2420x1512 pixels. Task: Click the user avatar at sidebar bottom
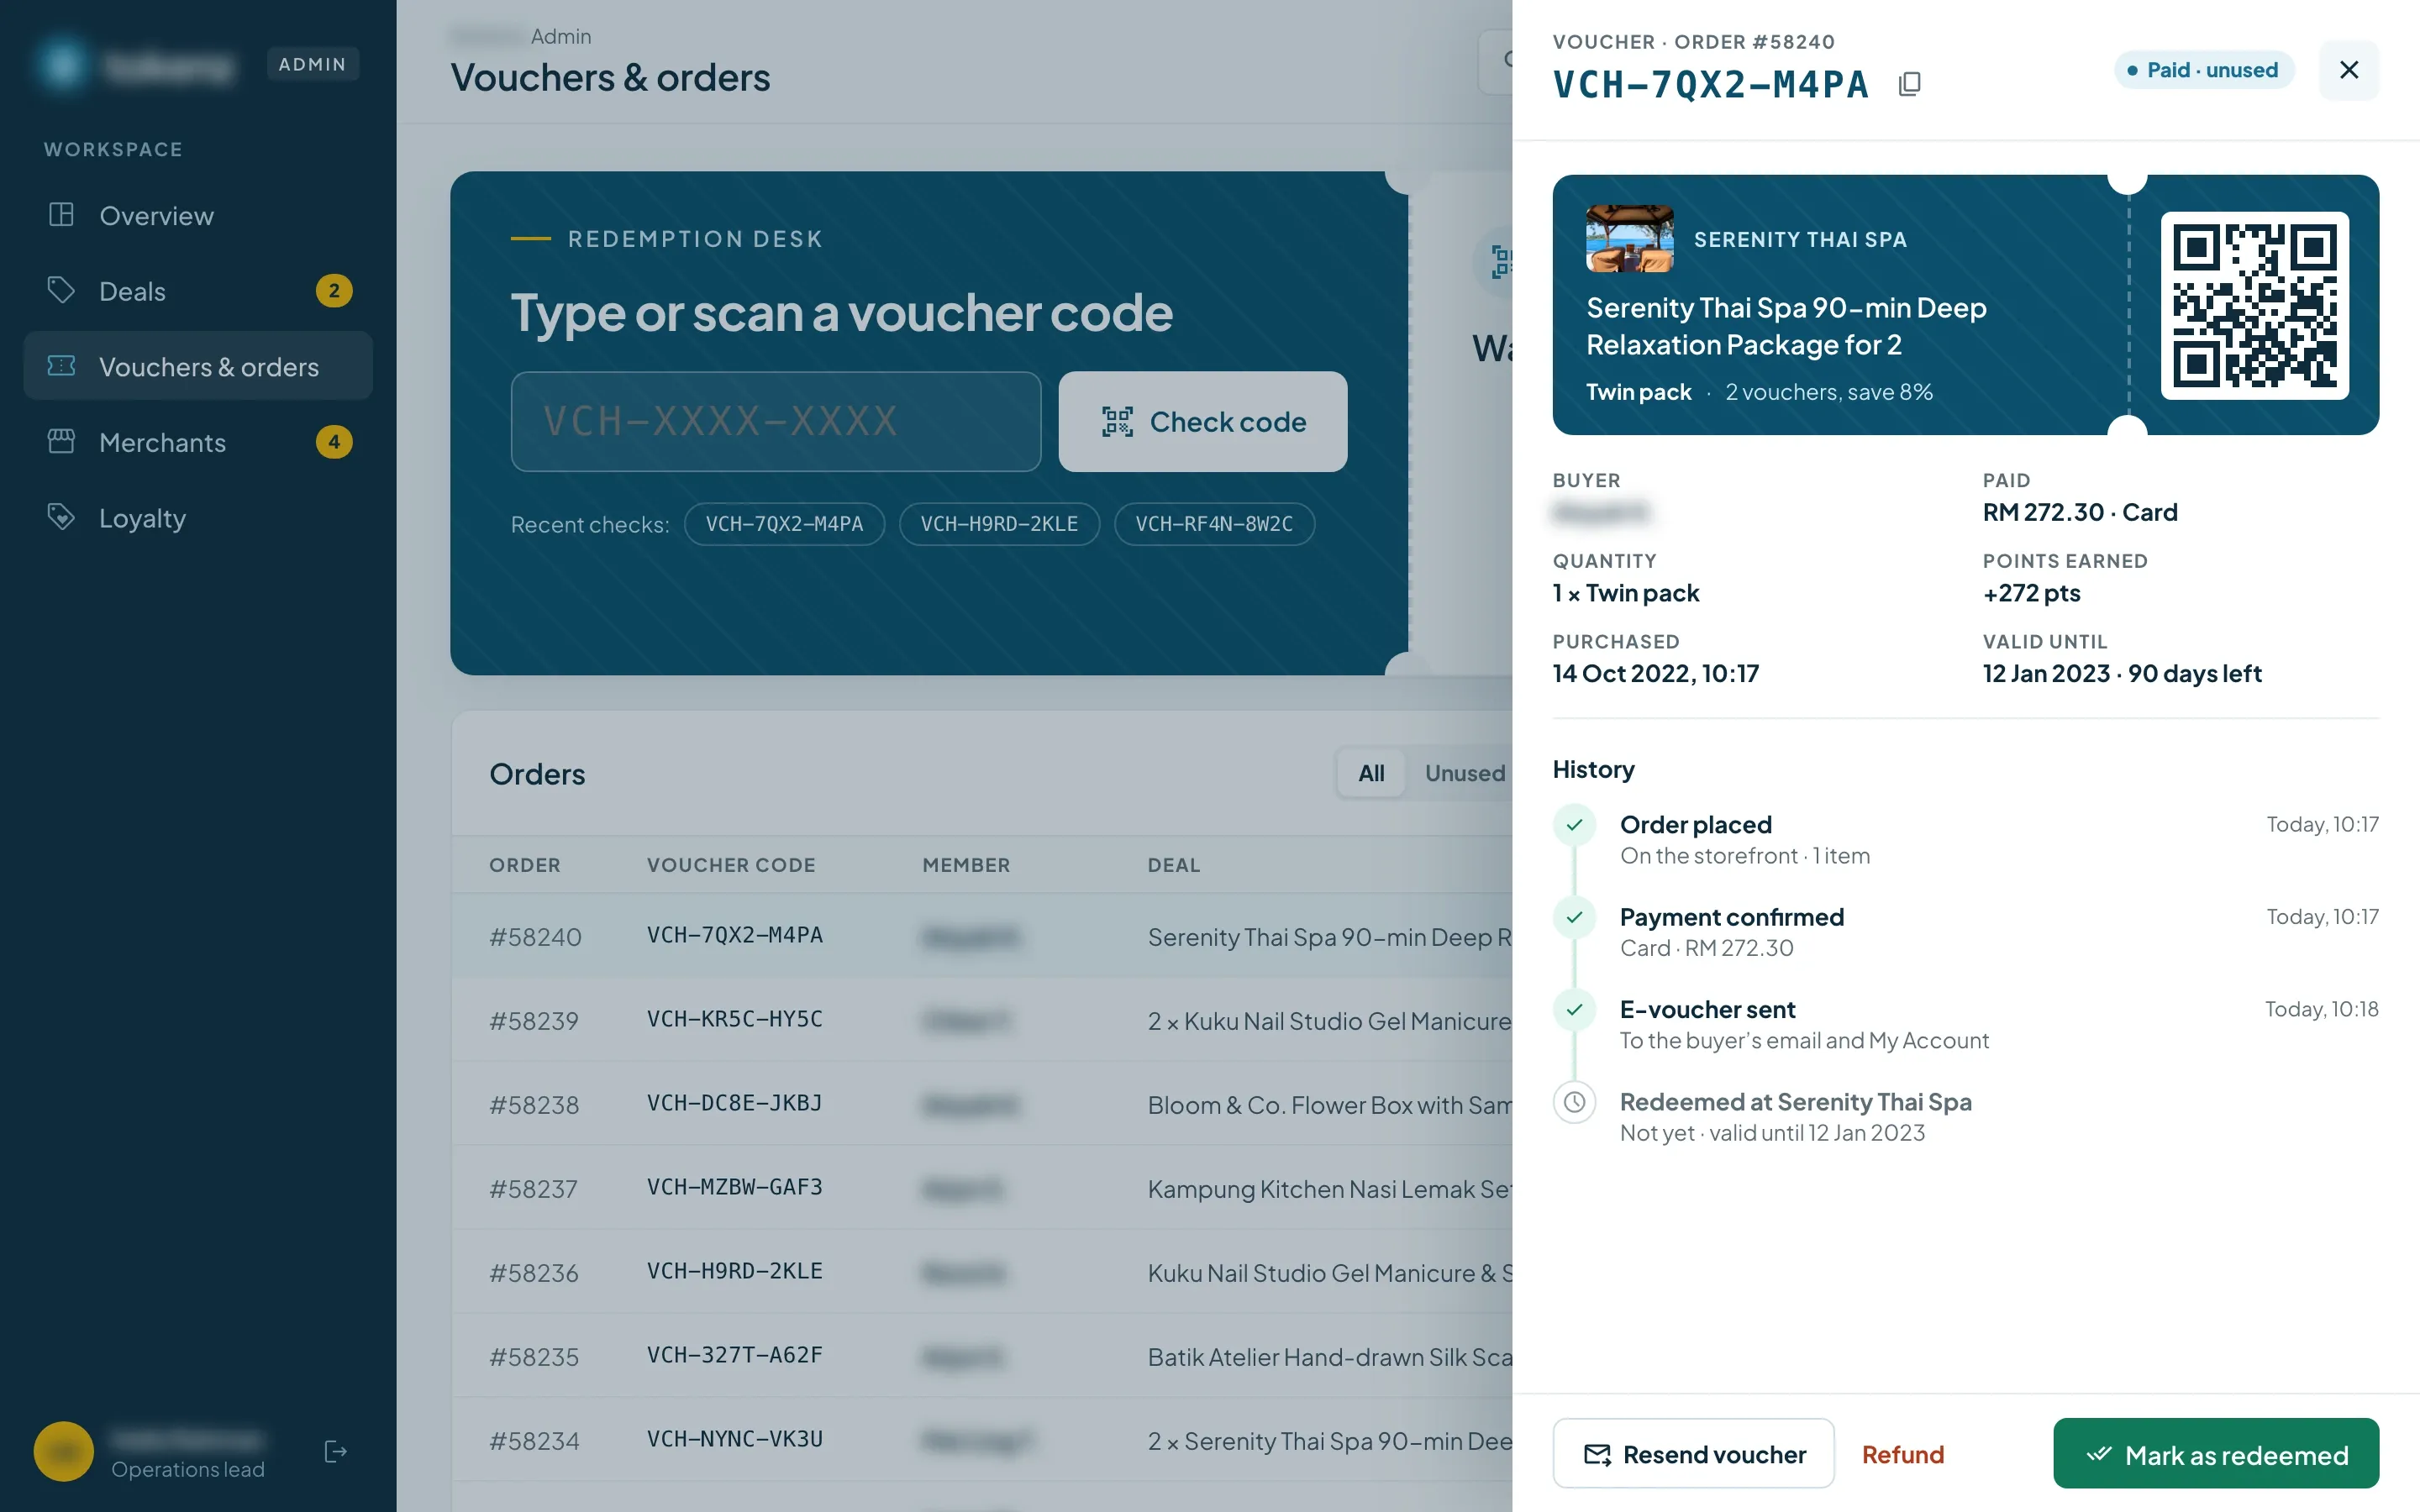63,1451
